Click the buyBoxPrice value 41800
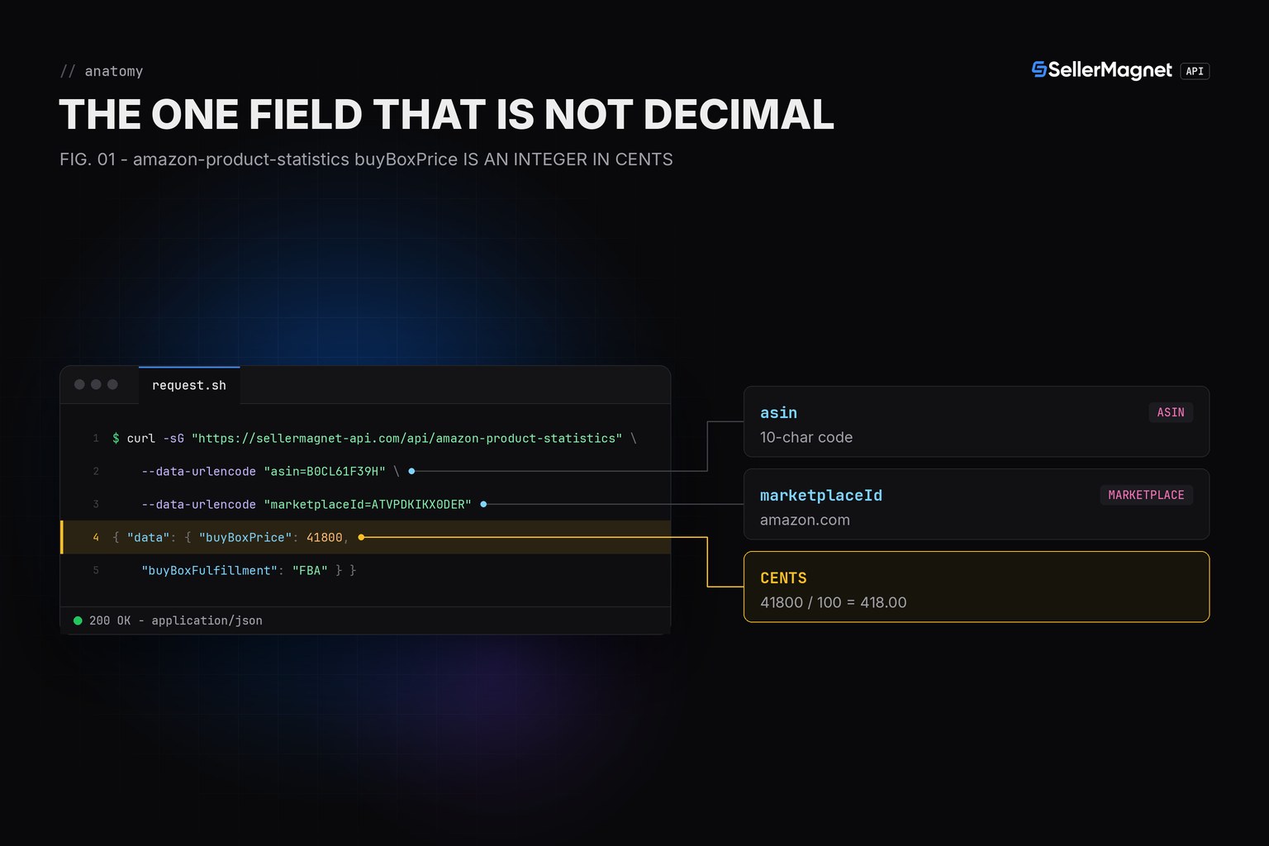This screenshot has height=846, width=1269. (x=324, y=537)
